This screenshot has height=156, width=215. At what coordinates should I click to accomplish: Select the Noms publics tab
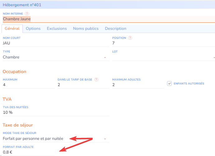(x=86, y=29)
